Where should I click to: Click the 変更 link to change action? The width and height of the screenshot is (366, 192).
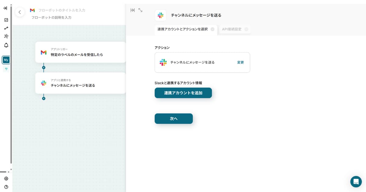(240, 62)
